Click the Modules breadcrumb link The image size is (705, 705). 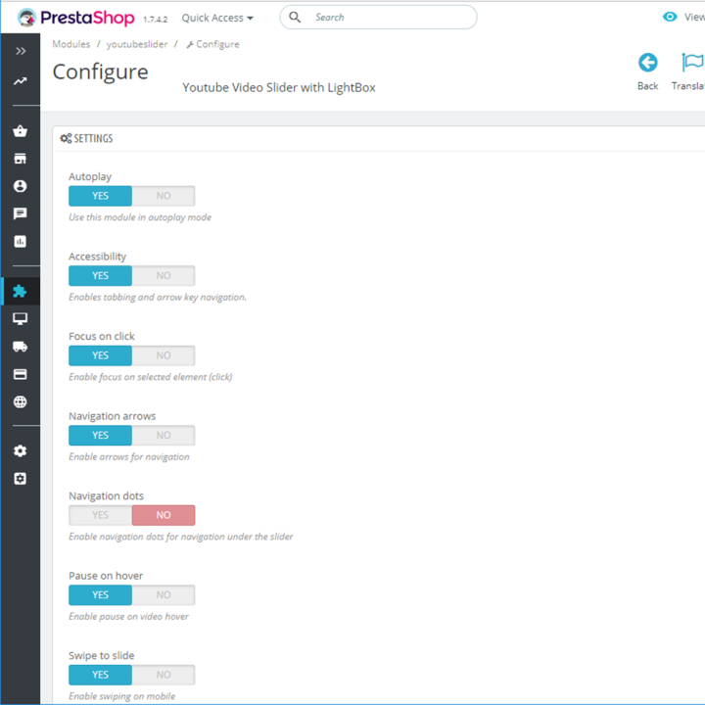71,44
